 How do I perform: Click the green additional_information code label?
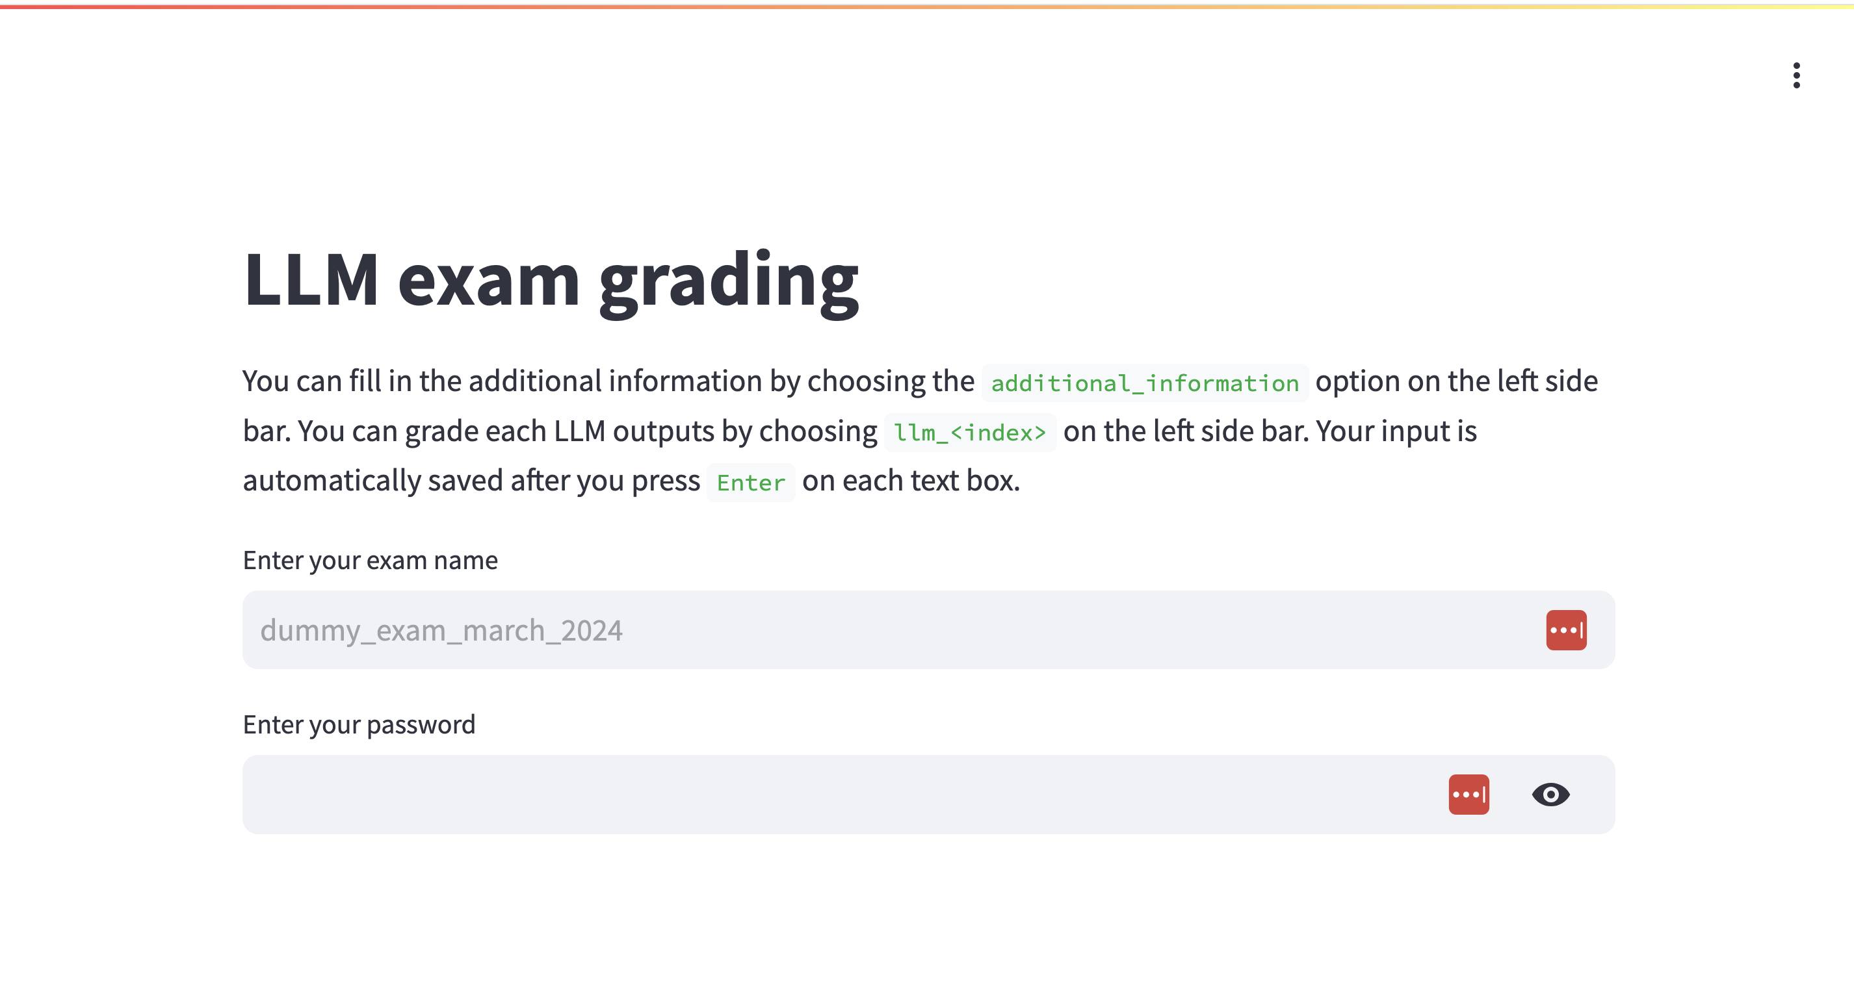(1144, 383)
